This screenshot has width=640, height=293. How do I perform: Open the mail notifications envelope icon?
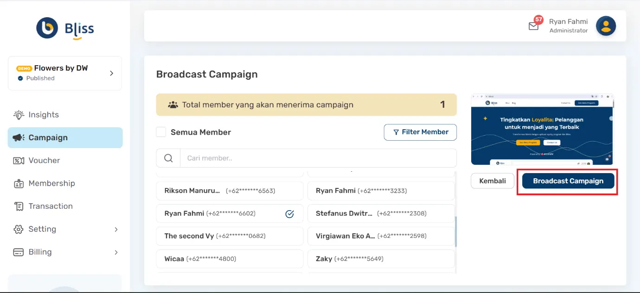tap(533, 26)
